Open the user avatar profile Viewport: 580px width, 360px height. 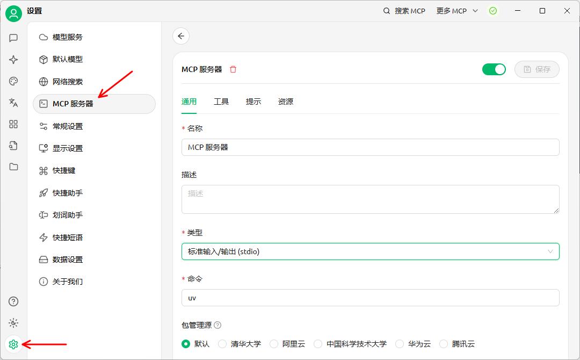(13, 13)
